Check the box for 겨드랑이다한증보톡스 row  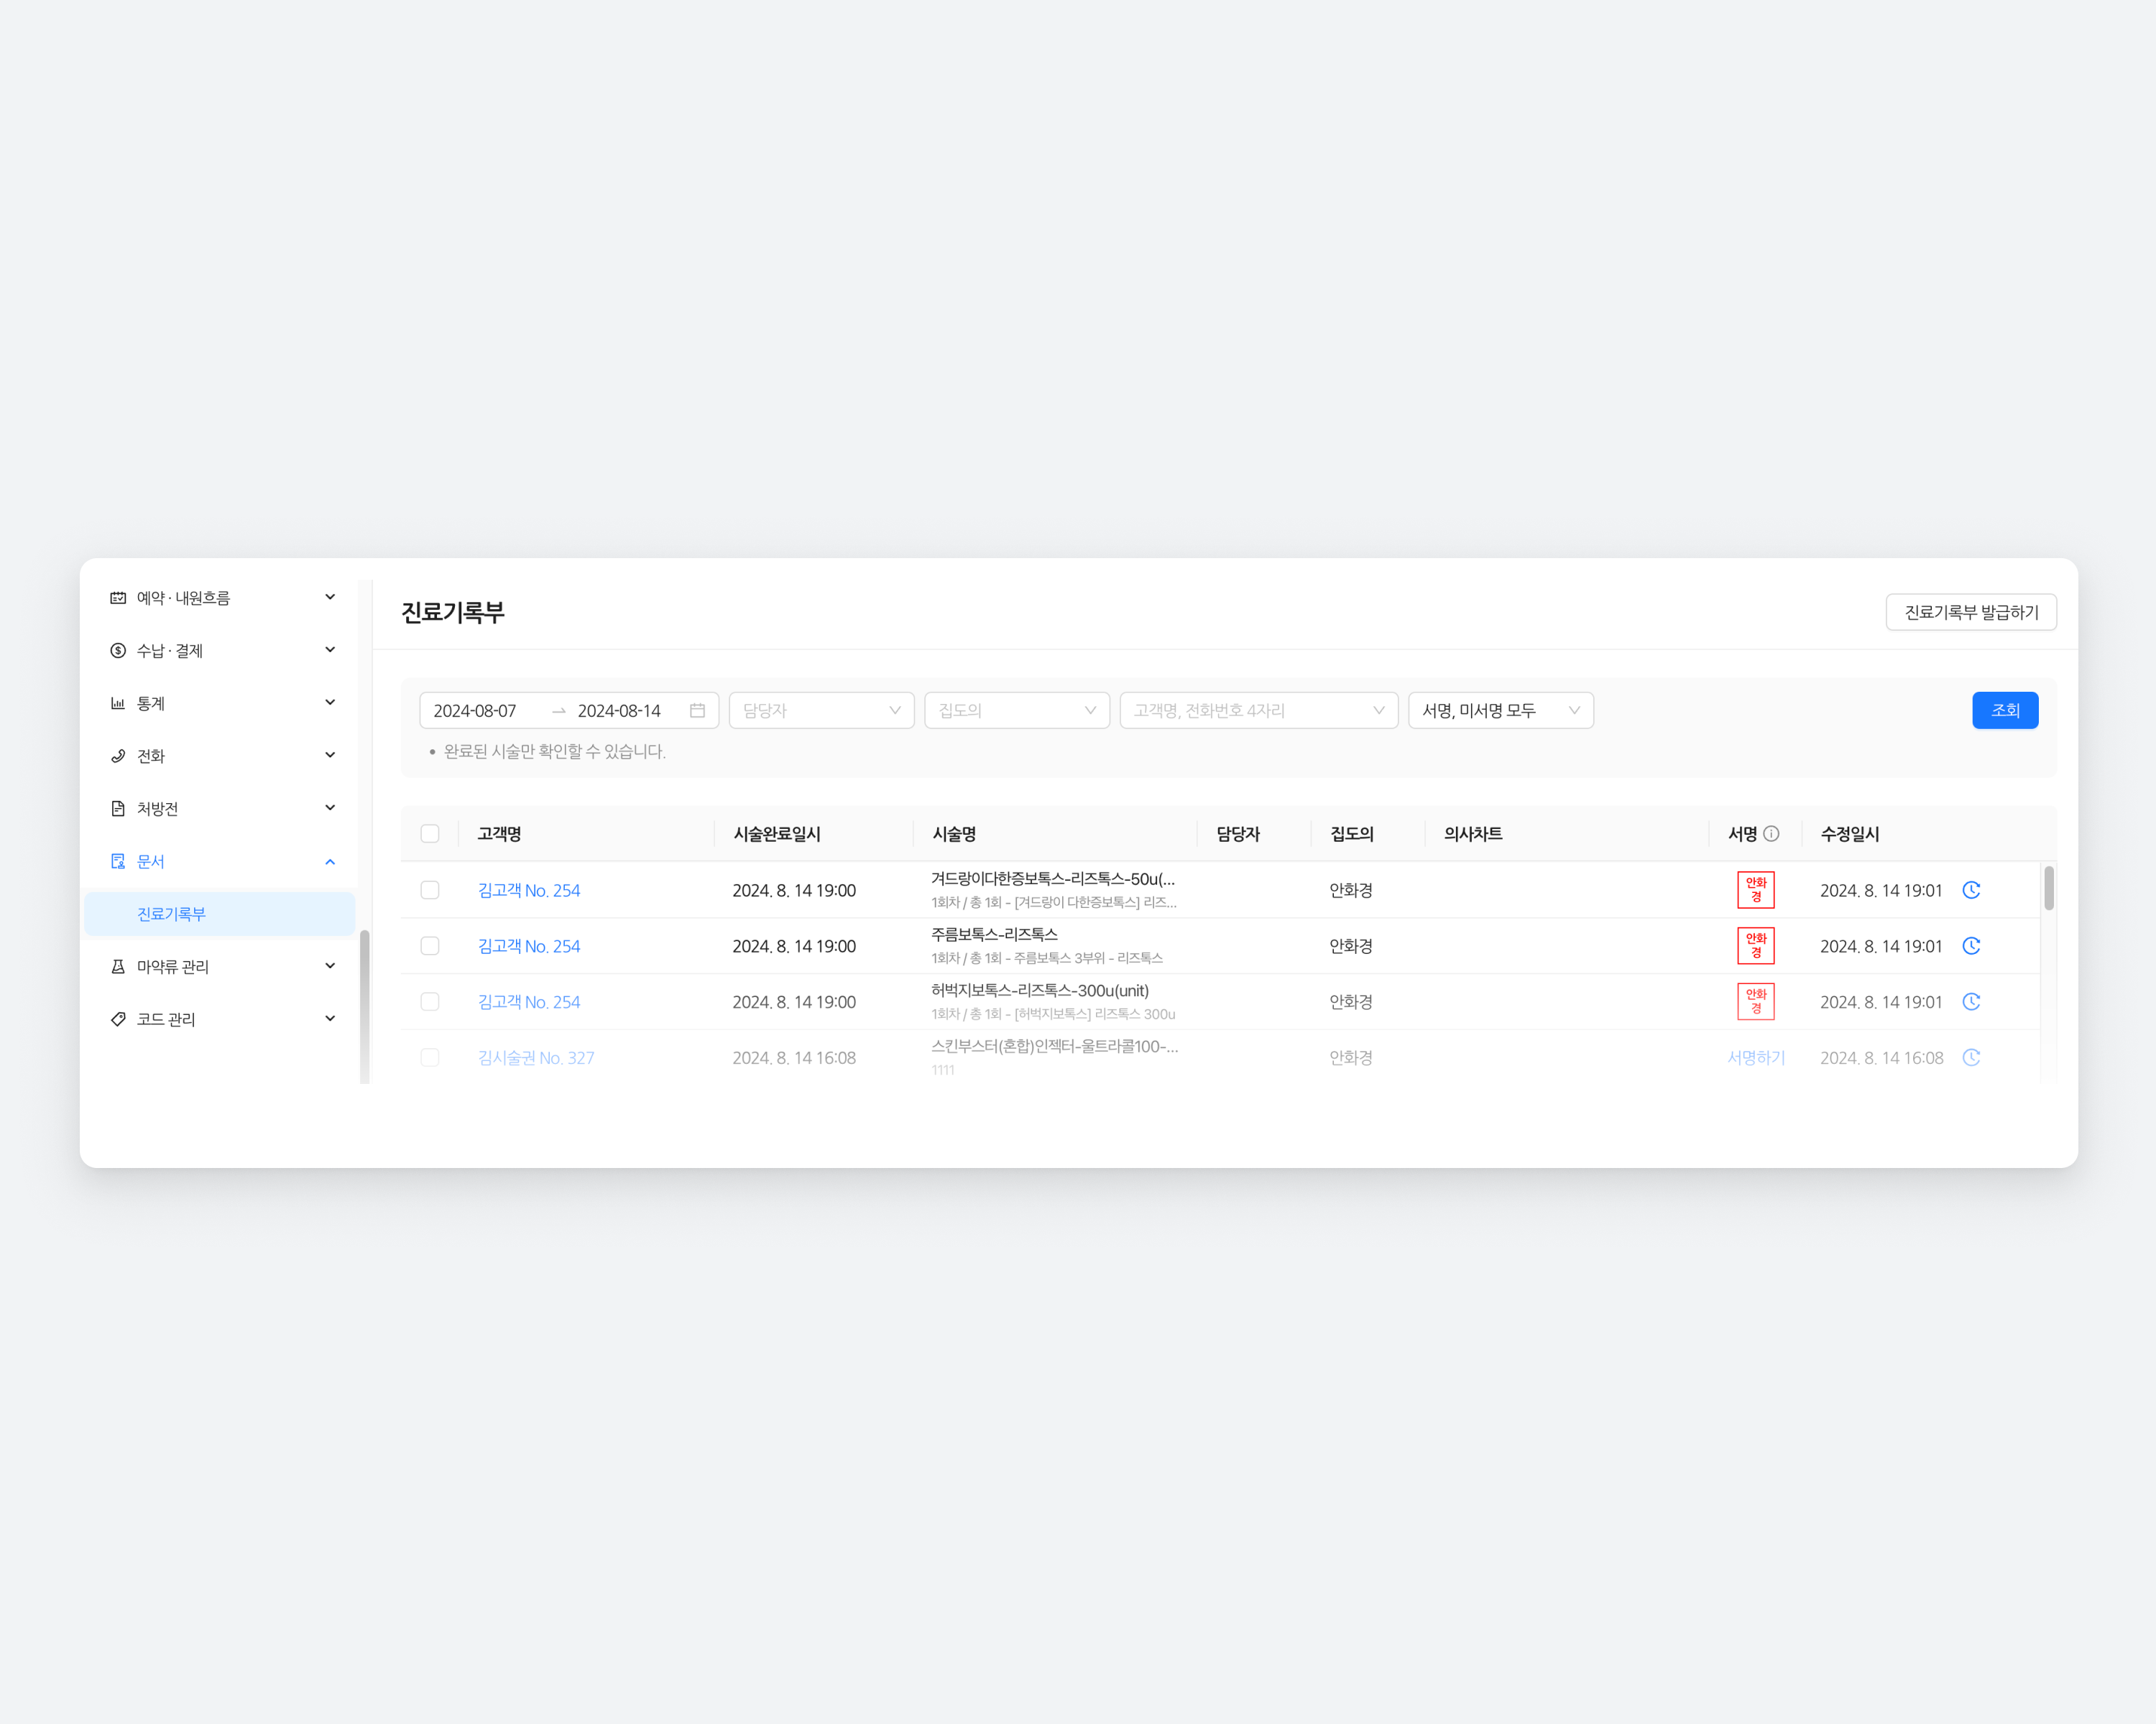430,889
